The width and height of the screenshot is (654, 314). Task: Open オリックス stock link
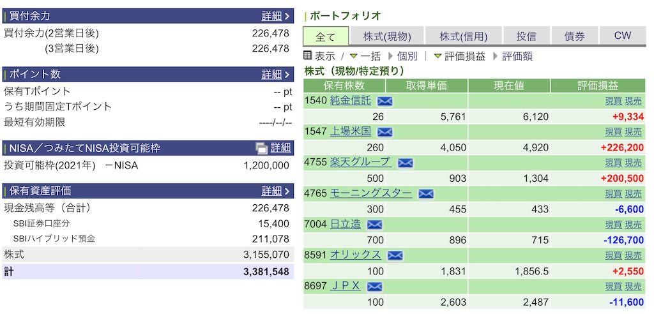tap(355, 255)
